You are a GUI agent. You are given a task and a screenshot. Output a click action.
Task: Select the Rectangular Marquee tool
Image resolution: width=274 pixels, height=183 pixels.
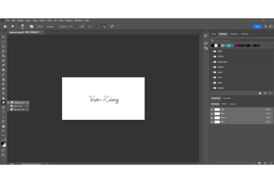tap(3, 42)
